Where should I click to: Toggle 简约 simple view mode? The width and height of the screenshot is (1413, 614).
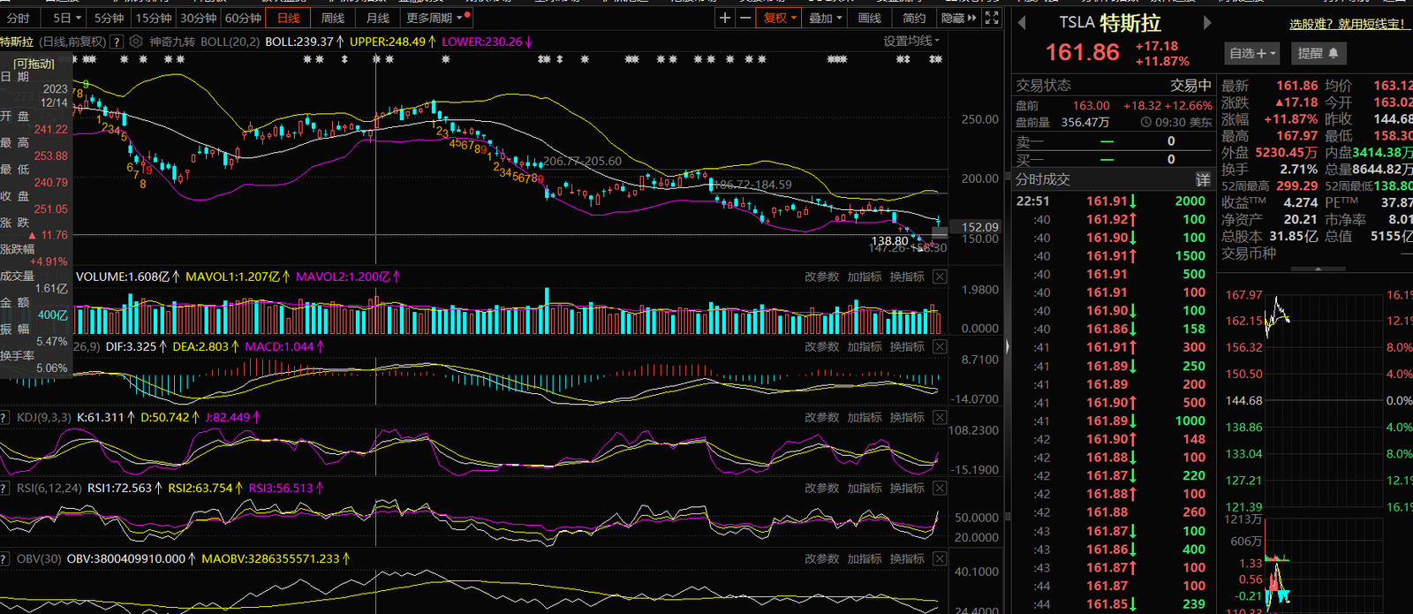[x=914, y=18]
